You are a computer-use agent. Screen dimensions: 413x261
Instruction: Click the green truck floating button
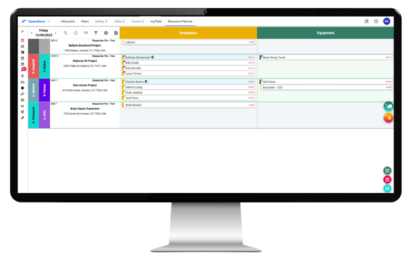[388, 106]
